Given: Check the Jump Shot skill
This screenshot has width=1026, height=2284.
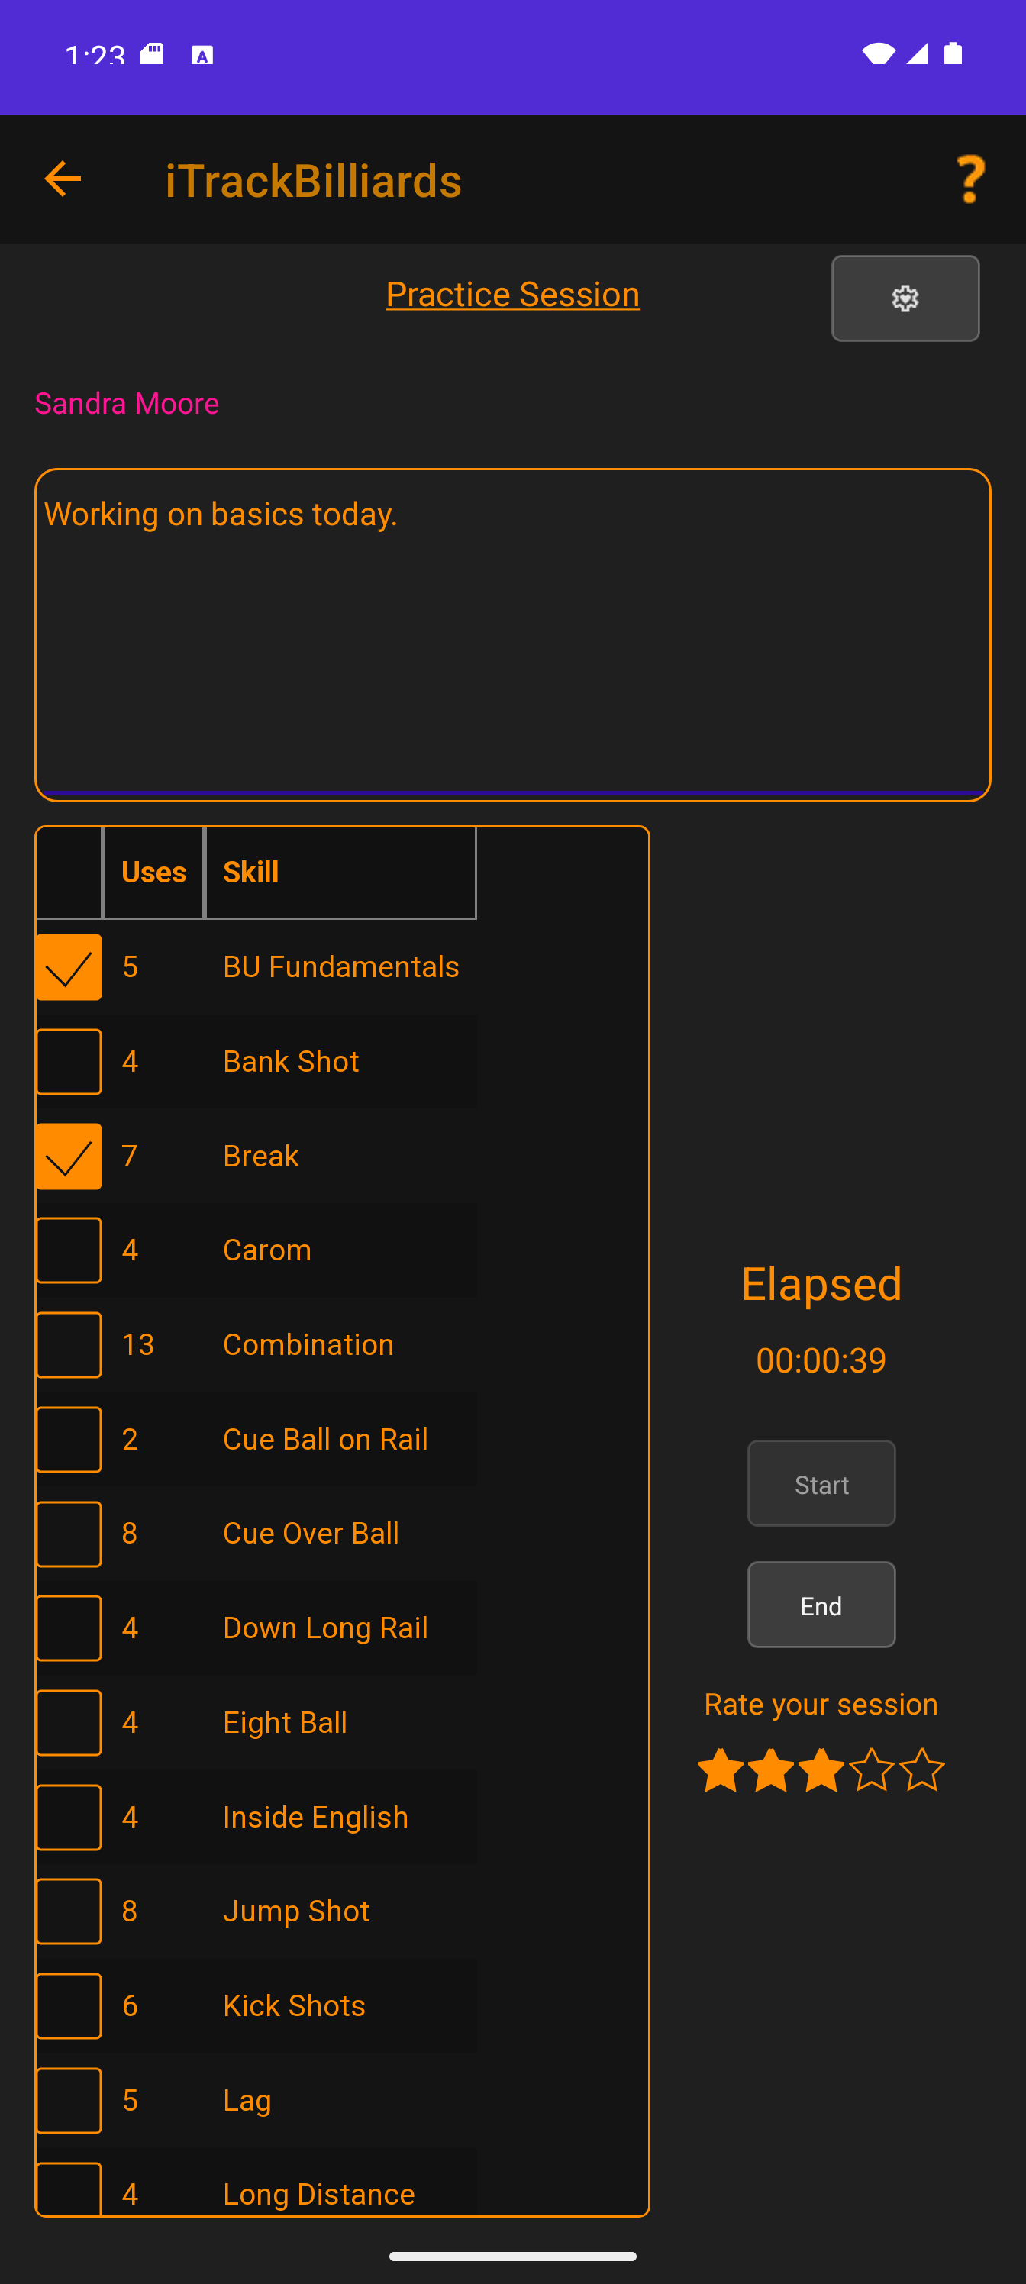Looking at the screenshot, I should [x=68, y=1911].
